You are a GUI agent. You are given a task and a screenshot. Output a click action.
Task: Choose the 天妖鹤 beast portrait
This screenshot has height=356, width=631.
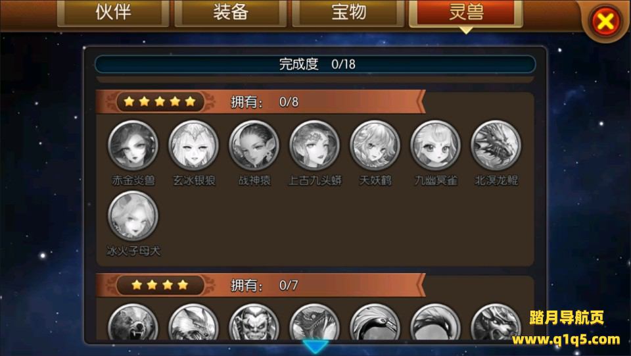click(x=375, y=145)
